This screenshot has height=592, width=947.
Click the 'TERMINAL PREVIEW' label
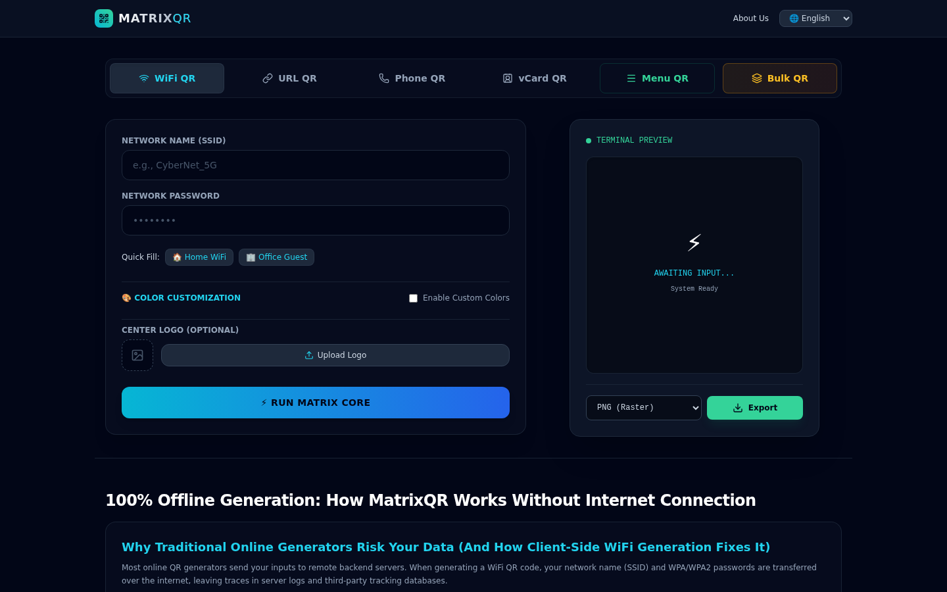click(x=634, y=141)
